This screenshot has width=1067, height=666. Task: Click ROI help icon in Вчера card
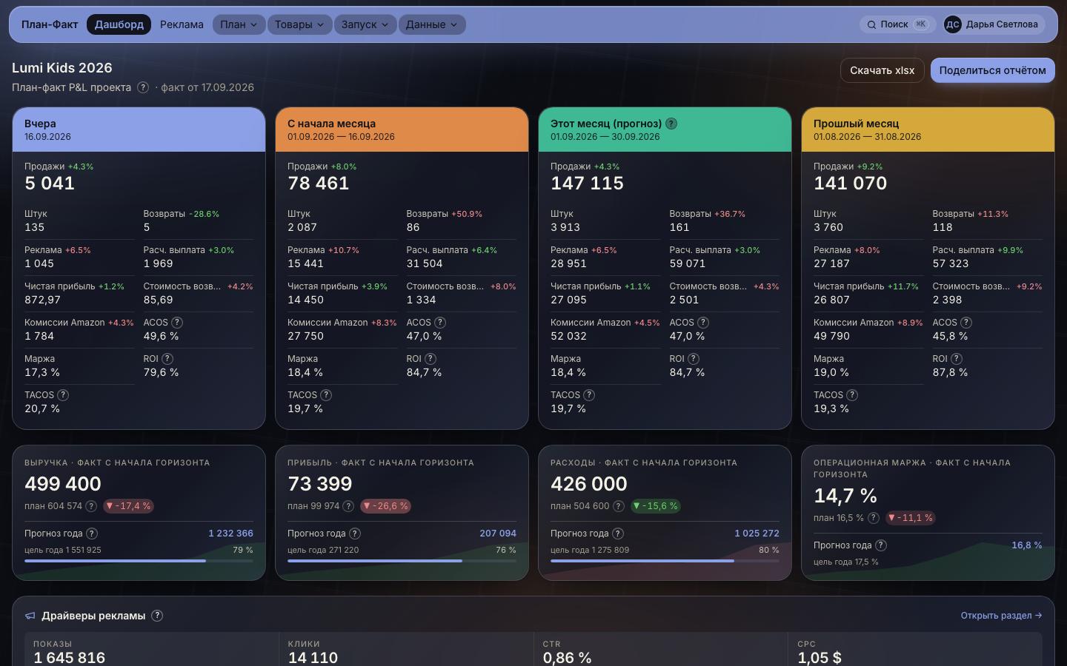tap(167, 359)
